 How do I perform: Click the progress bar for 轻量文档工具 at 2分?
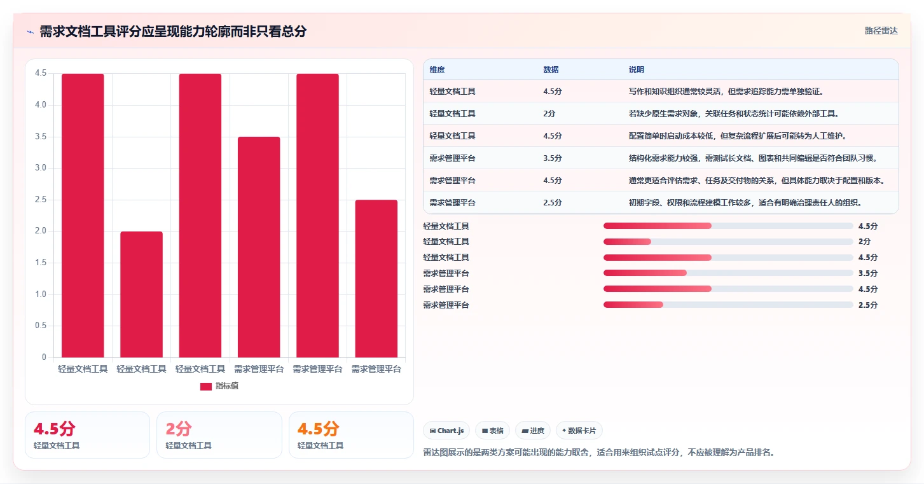pyautogui.click(x=728, y=242)
